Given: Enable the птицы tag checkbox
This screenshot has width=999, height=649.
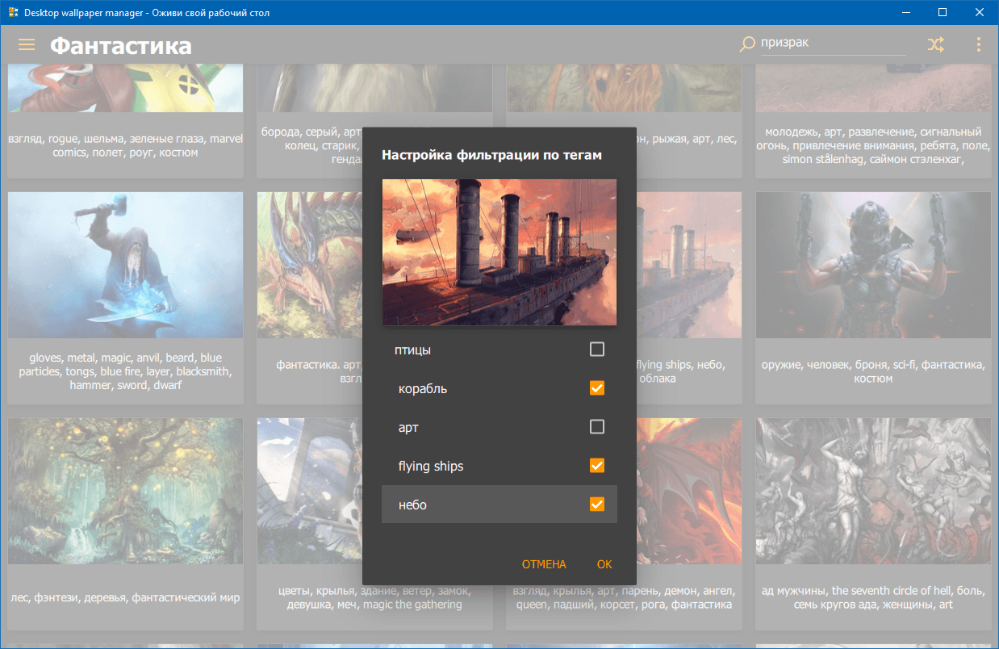Looking at the screenshot, I should [x=597, y=350].
